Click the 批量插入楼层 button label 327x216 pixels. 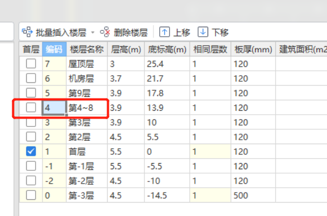click(x=61, y=33)
